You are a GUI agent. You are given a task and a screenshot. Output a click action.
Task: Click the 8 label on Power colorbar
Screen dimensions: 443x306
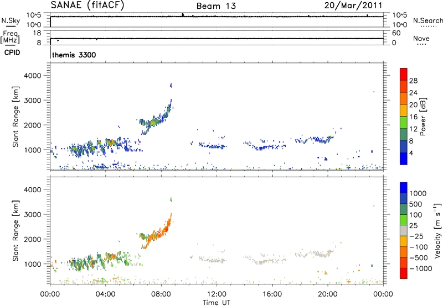pyautogui.click(x=411, y=141)
